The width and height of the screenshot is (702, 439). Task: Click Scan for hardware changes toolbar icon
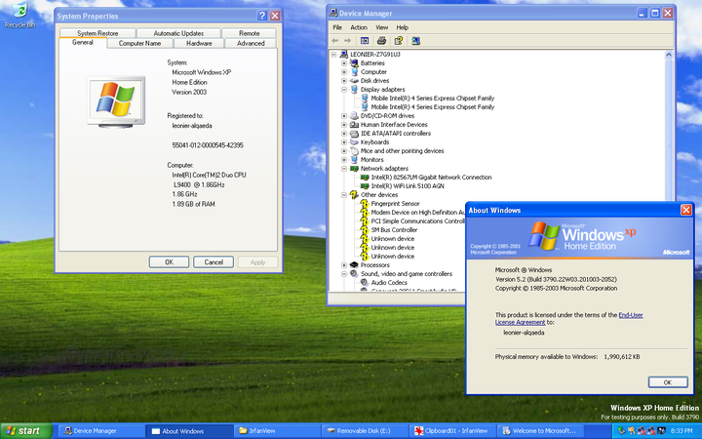[415, 41]
